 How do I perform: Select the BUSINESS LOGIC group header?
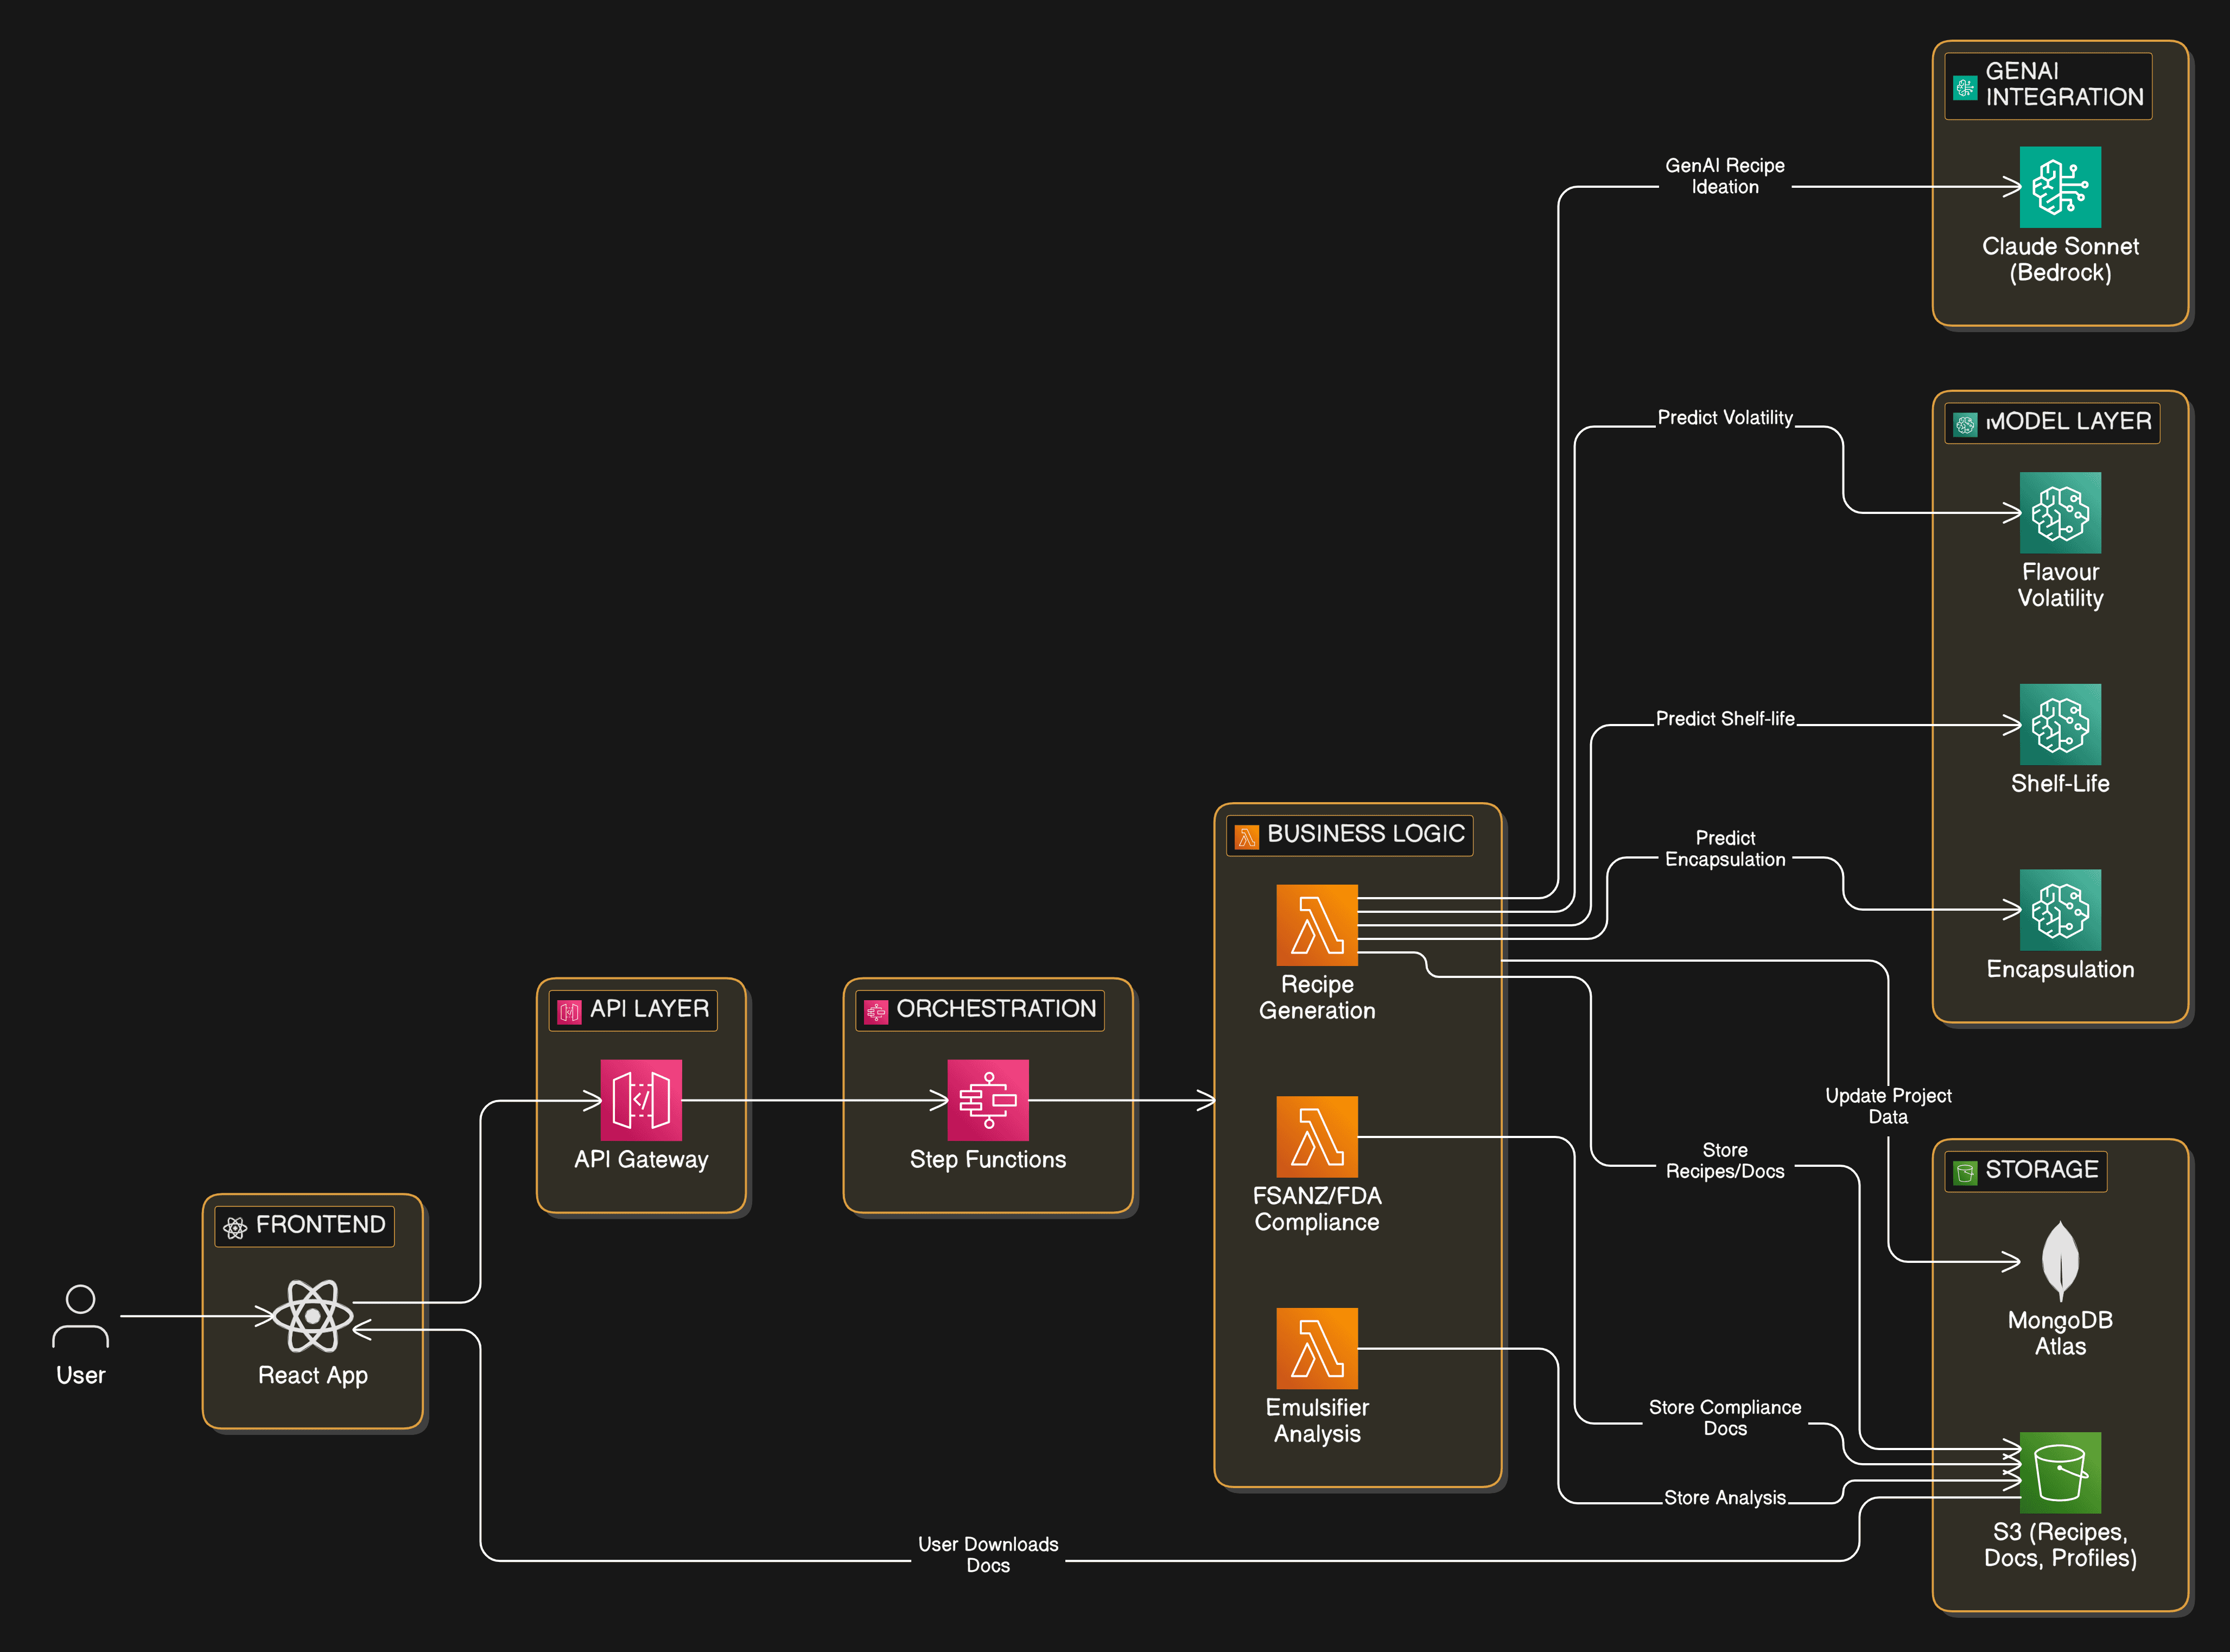1350,834
